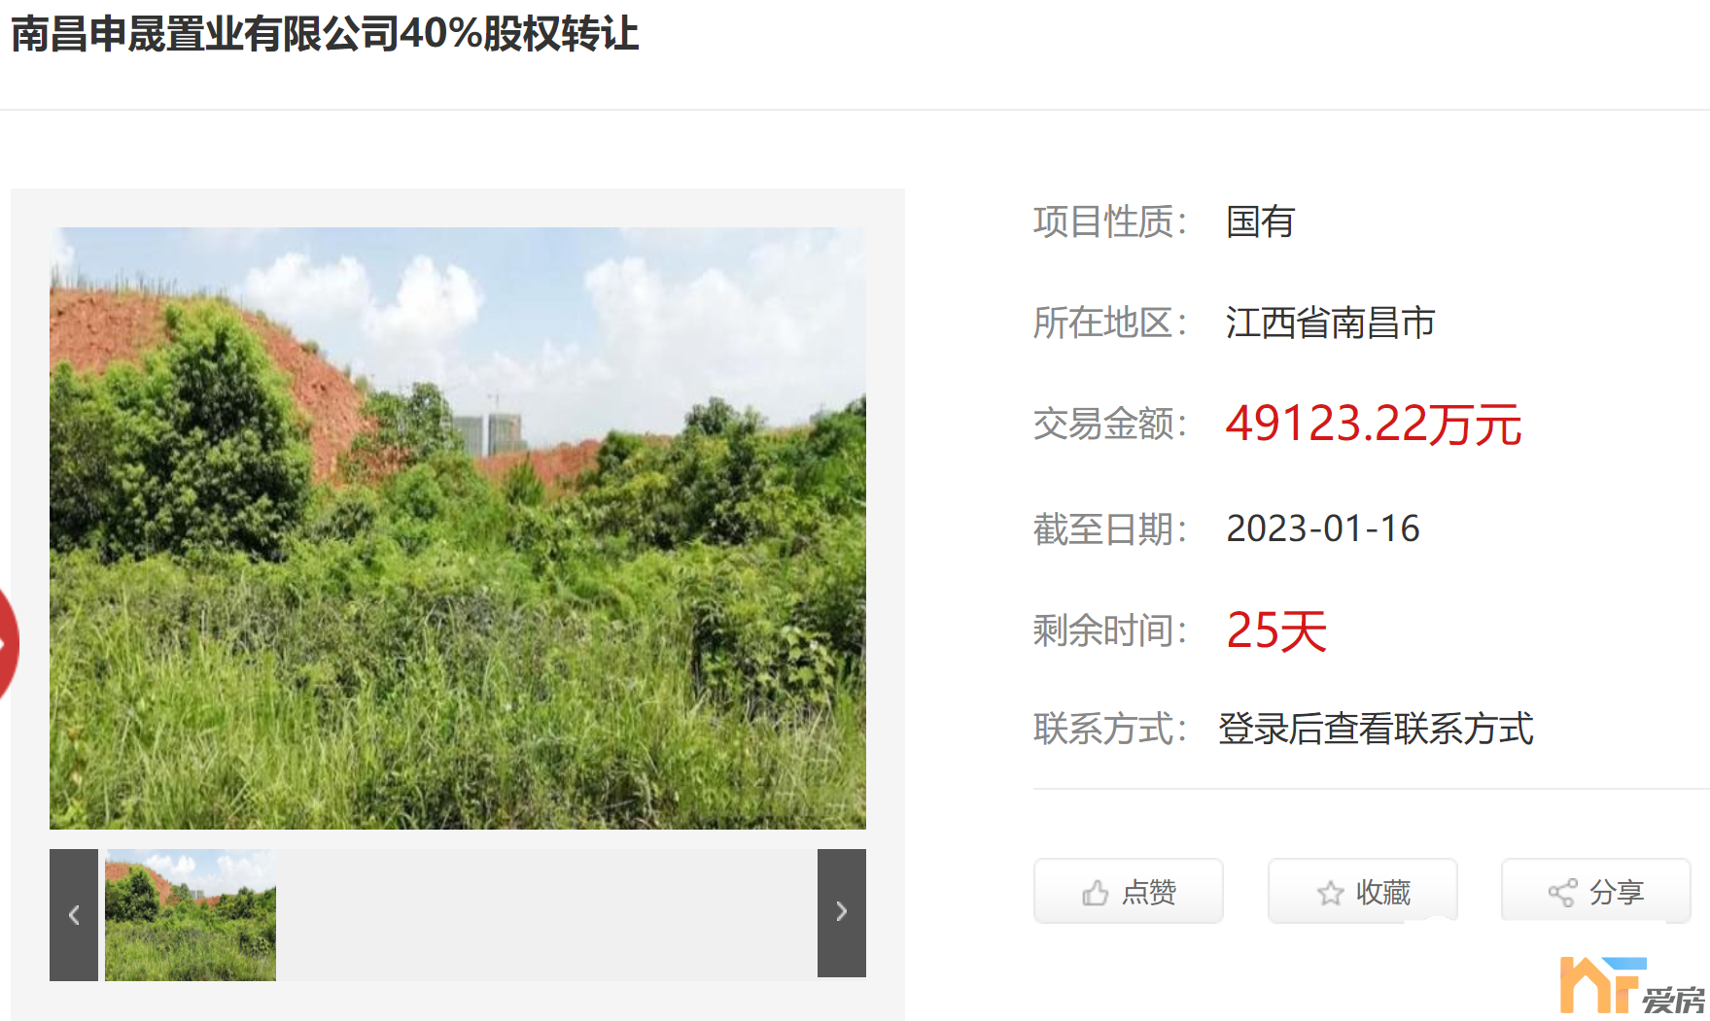The height and width of the screenshot is (1021, 1710).
Task: Click the 49123.22万元 transaction amount
Action: (x=1374, y=425)
